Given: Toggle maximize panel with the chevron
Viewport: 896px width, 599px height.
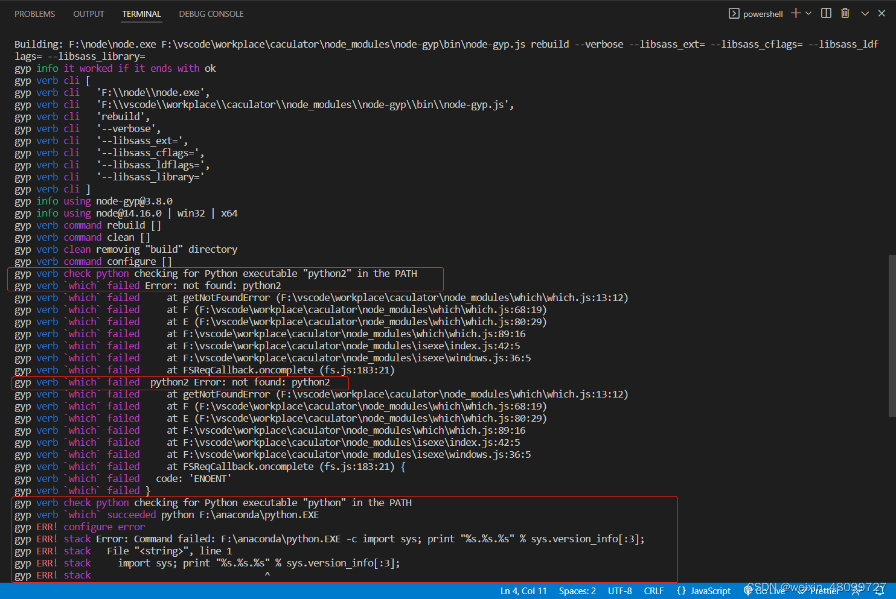Looking at the screenshot, I should pyautogui.click(x=865, y=13).
